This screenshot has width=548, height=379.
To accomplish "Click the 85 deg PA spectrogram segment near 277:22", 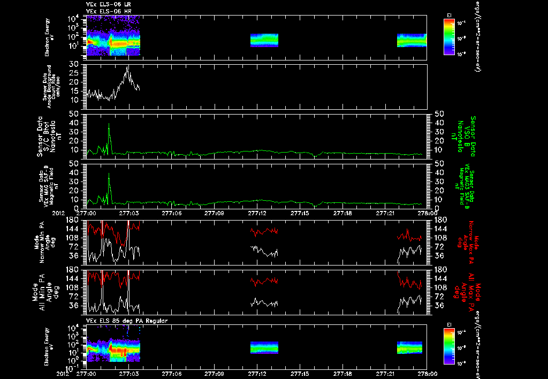I will point(409,348).
